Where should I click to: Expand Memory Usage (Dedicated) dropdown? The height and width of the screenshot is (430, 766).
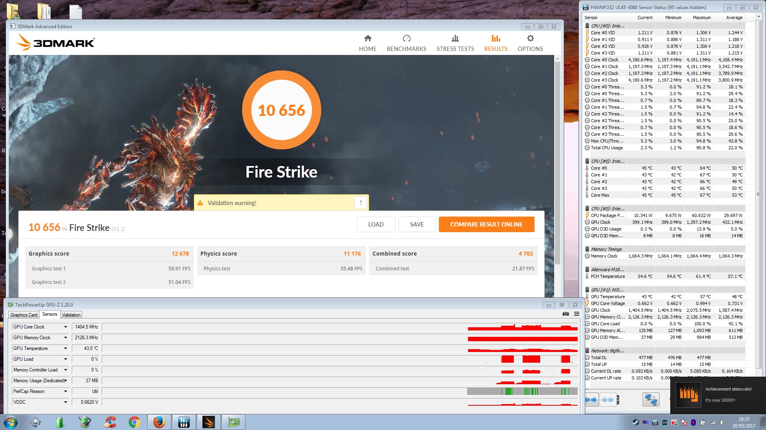click(x=65, y=381)
